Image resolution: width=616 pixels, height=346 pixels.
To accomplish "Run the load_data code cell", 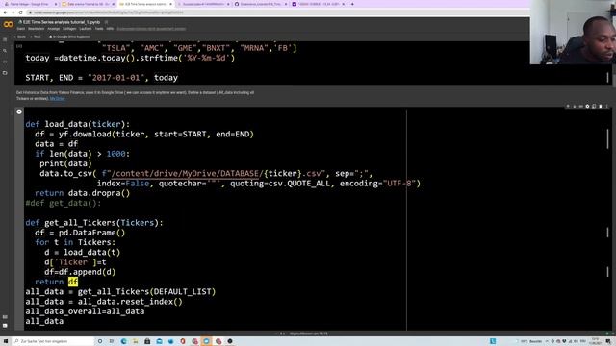I will (x=19, y=111).
